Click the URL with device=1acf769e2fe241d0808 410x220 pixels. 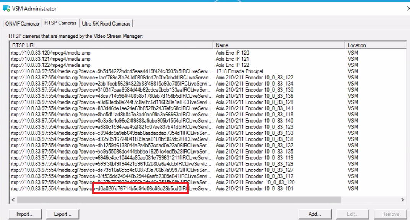coord(112,78)
